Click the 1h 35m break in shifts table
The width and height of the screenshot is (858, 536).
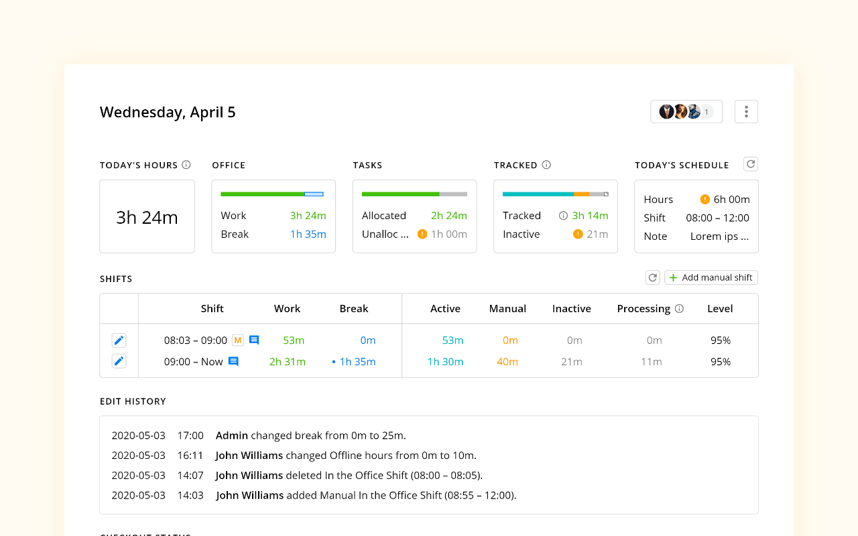pyautogui.click(x=357, y=362)
